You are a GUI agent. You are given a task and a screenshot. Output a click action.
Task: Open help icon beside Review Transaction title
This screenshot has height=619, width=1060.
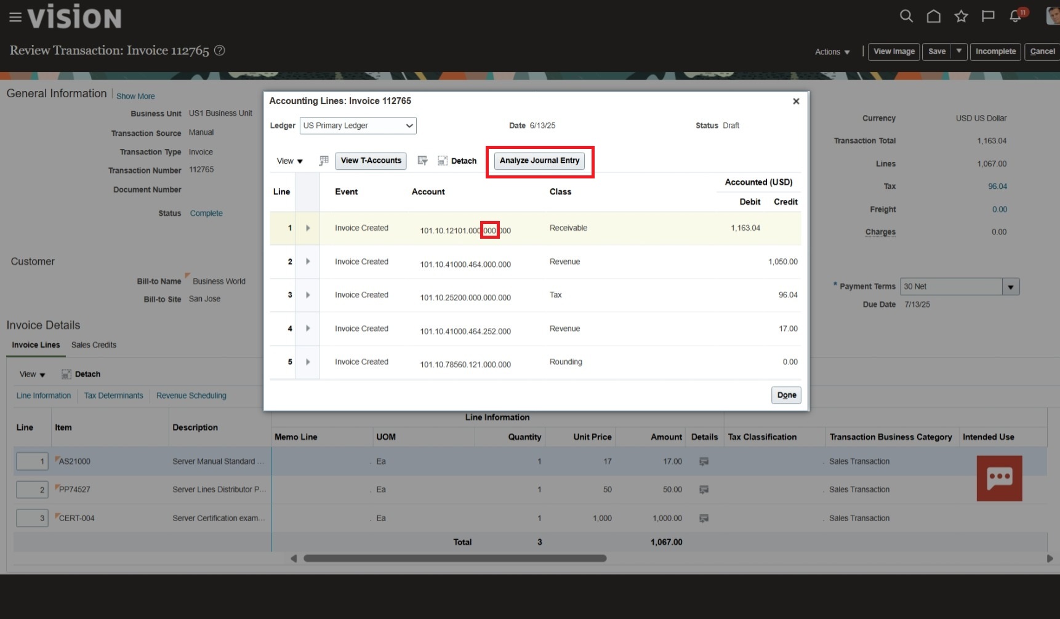(x=219, y=50)
